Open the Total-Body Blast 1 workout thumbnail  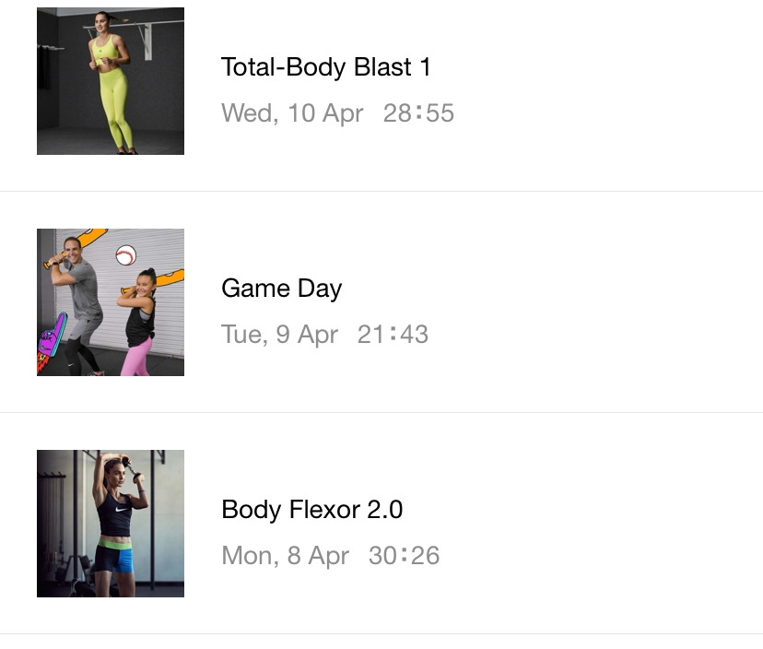point(111,81)
